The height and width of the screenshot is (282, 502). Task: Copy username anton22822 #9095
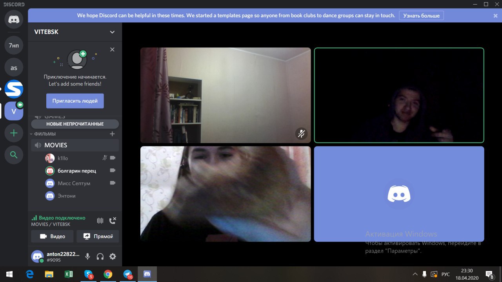click(63, 257)
